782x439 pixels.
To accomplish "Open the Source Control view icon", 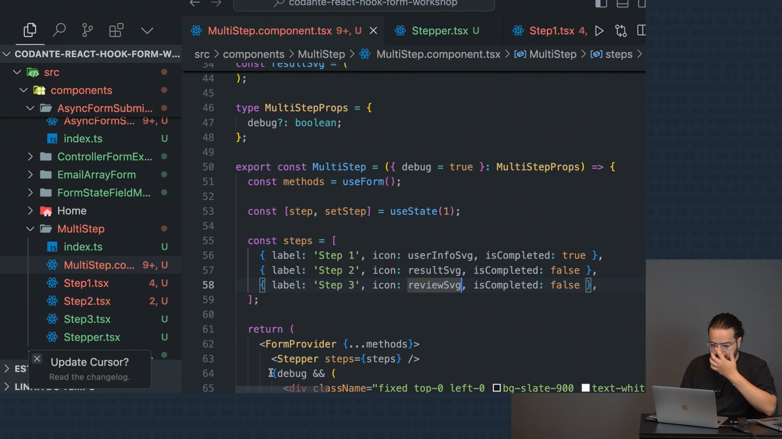I will (x=87, y=30).
